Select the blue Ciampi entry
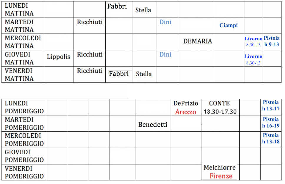The width and height of the screenshot is (285, 184). point(228,25)
